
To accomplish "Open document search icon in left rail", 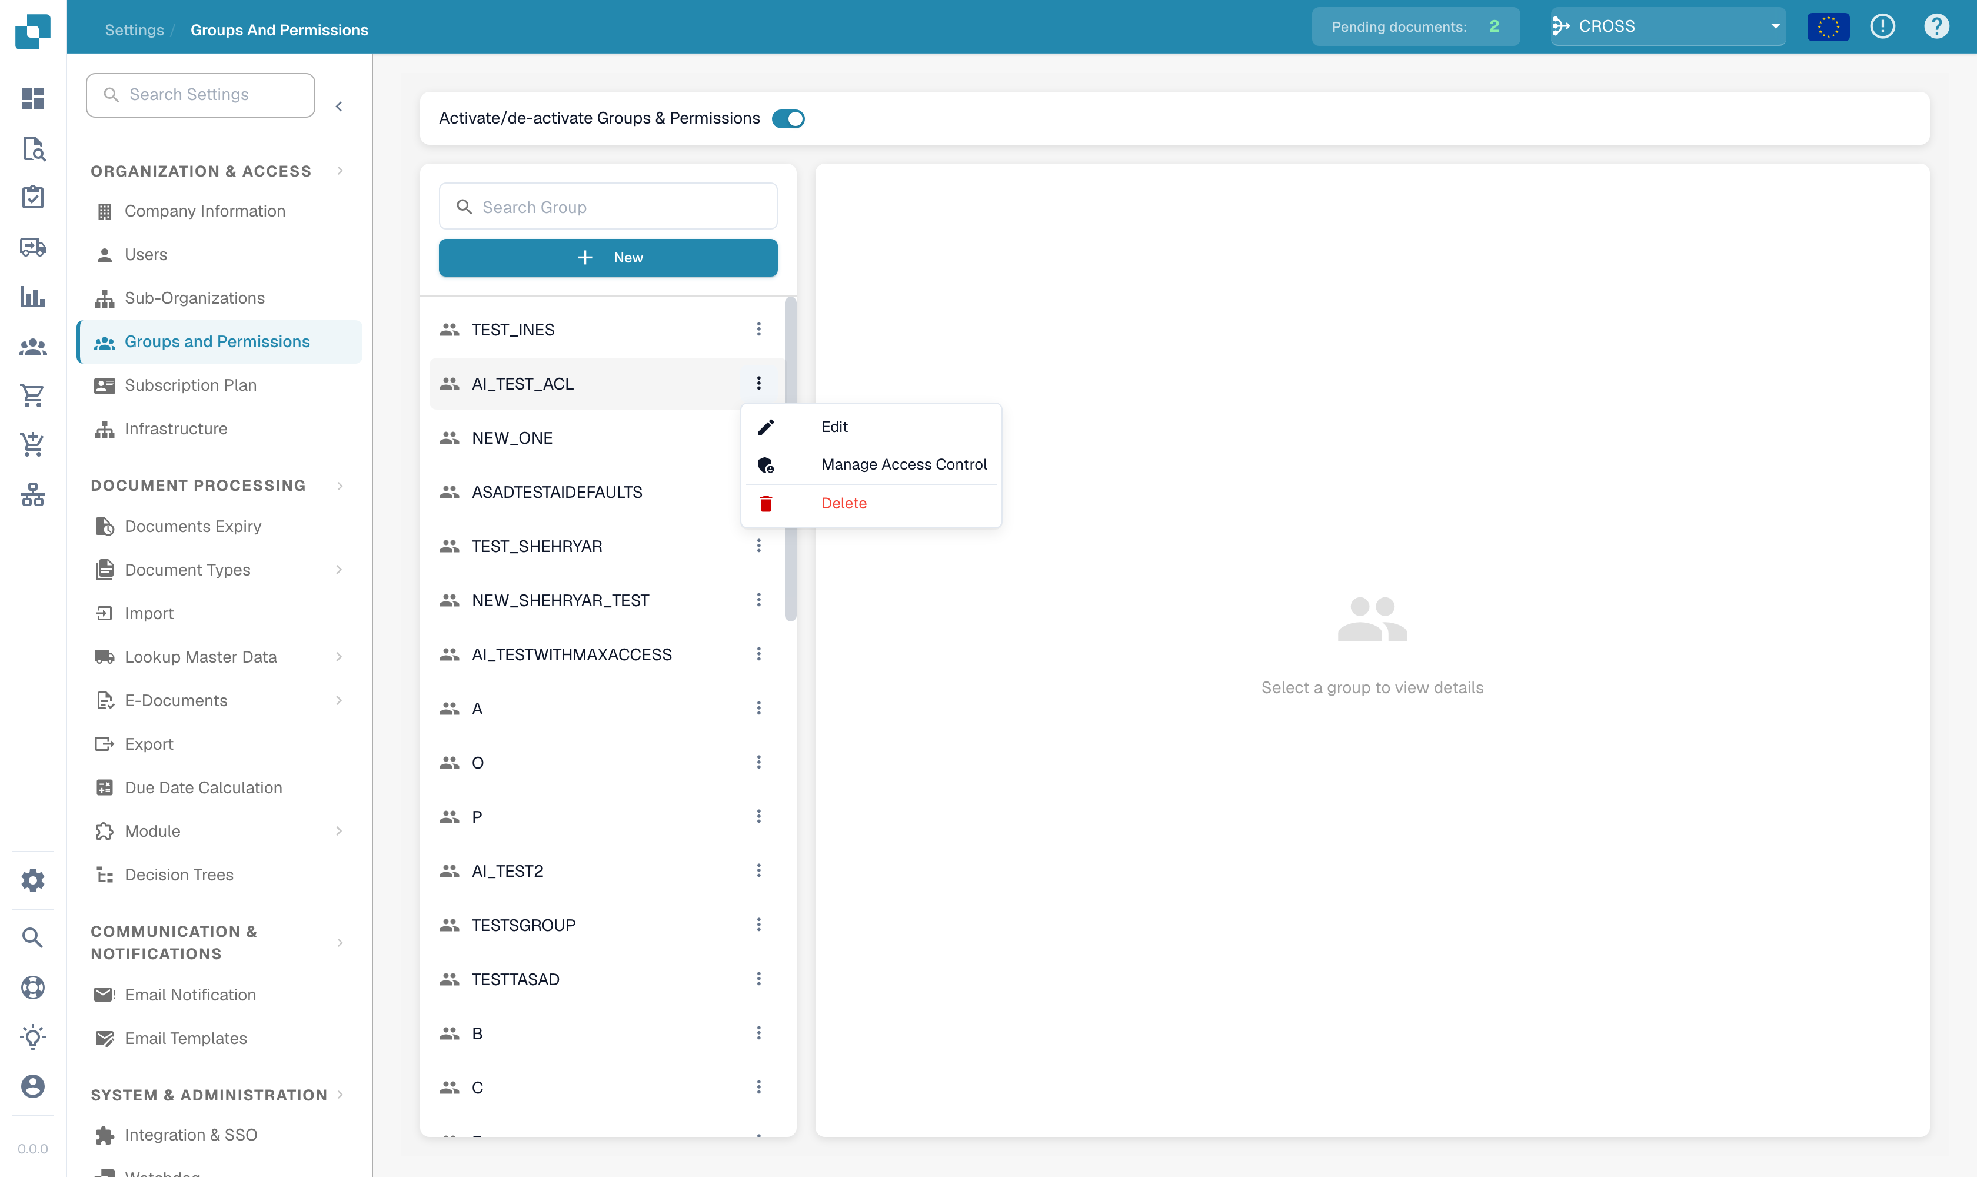I will coord(32,148).
